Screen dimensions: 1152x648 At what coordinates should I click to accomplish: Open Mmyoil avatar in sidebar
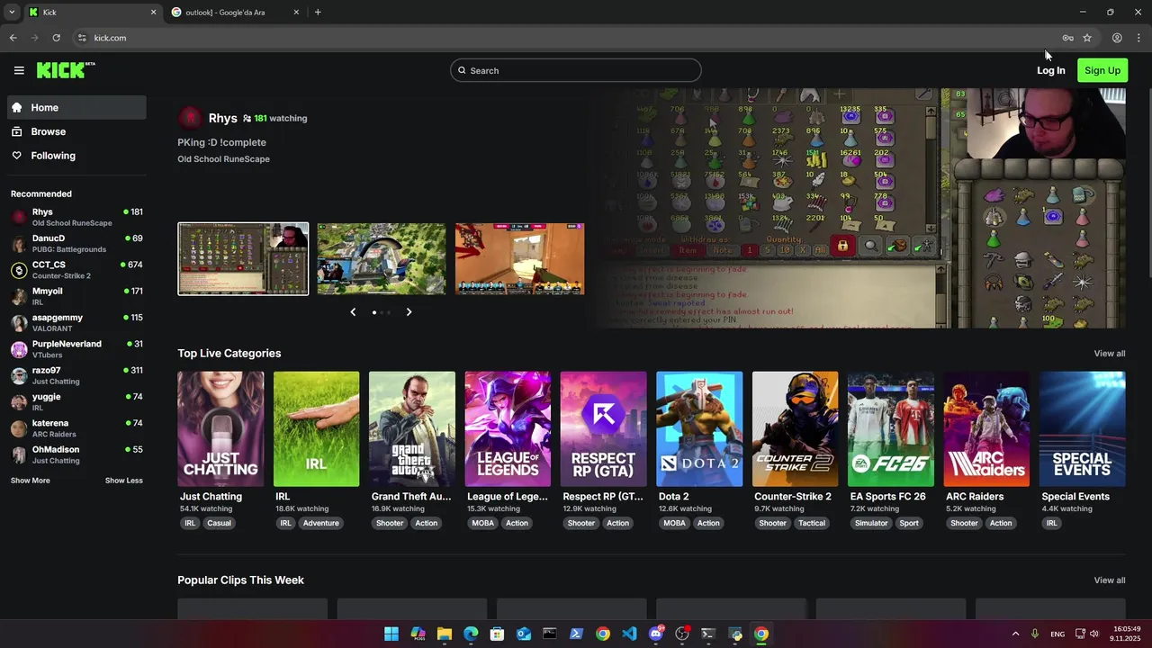tap(19, 296)
